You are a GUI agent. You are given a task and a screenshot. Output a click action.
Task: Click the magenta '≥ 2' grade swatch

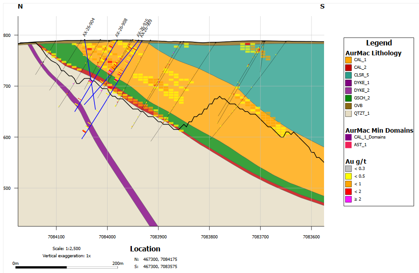(x=348, y=199)
